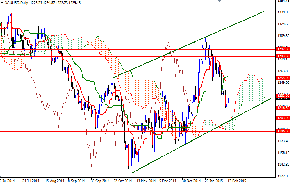
Task: Select the 1283.00 red price level label
Action: click(x=283, y=56)
